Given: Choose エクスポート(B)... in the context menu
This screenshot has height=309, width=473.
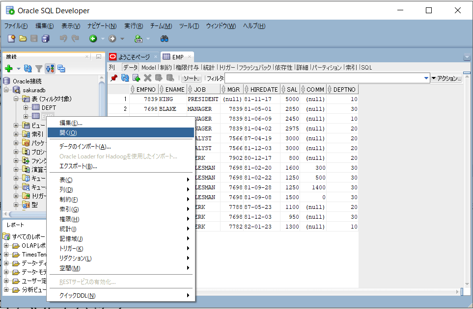Looking at the screenshot, I should (121, 166).
